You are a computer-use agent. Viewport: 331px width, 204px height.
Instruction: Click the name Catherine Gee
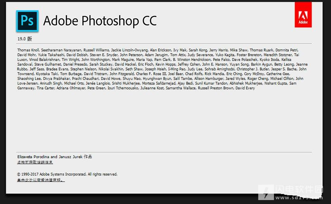tap(278, 74)
